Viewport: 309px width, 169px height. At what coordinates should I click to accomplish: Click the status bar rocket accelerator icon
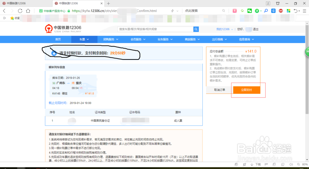(244, 164)
